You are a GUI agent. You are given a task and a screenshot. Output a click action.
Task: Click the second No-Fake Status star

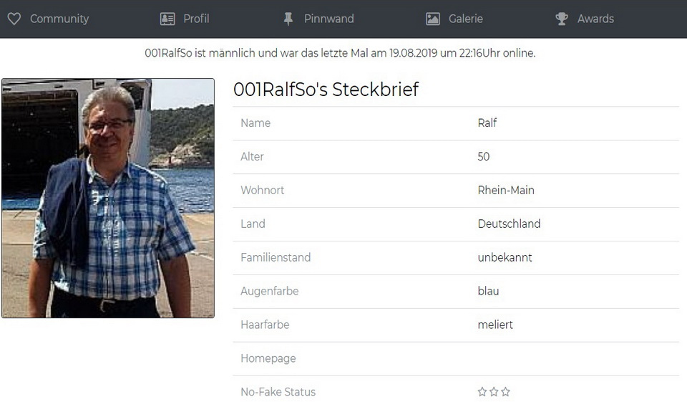pyautogui.click(x=494, y=392)
